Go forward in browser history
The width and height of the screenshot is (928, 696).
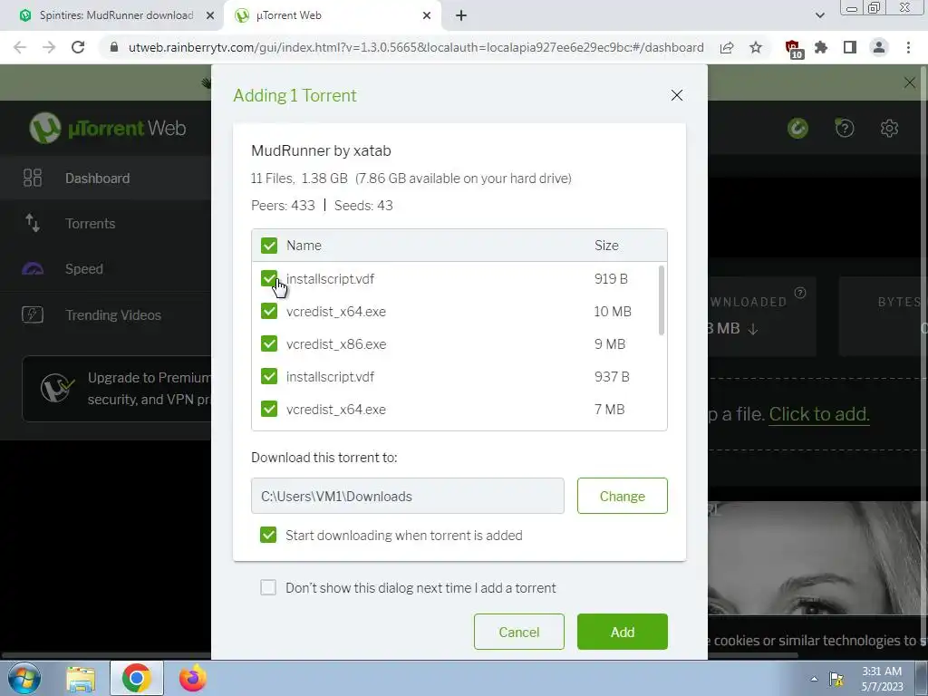[49, 47]
